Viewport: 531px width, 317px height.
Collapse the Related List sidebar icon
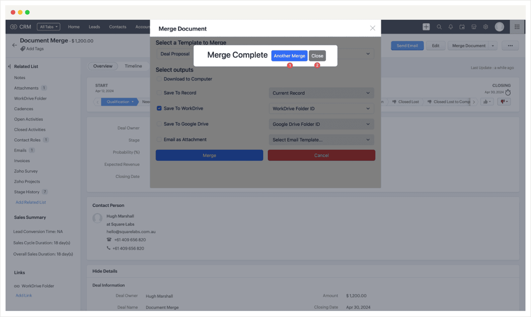click(9, 66)
